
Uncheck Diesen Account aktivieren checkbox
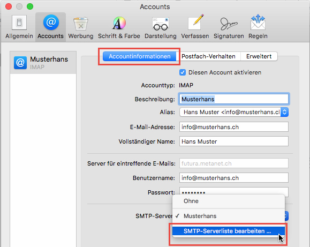[183, 72]
